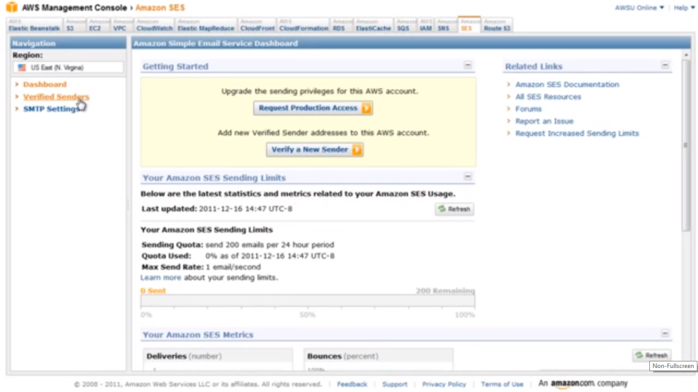Screen dimensions: 698x392
Task: Click the arrow bullet beside SMTP Settings
Action: pos(17,108)
